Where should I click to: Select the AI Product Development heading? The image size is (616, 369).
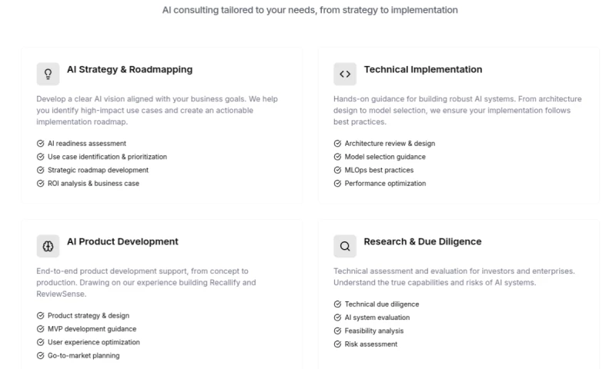pyautogui.click(x=122, y=241)
